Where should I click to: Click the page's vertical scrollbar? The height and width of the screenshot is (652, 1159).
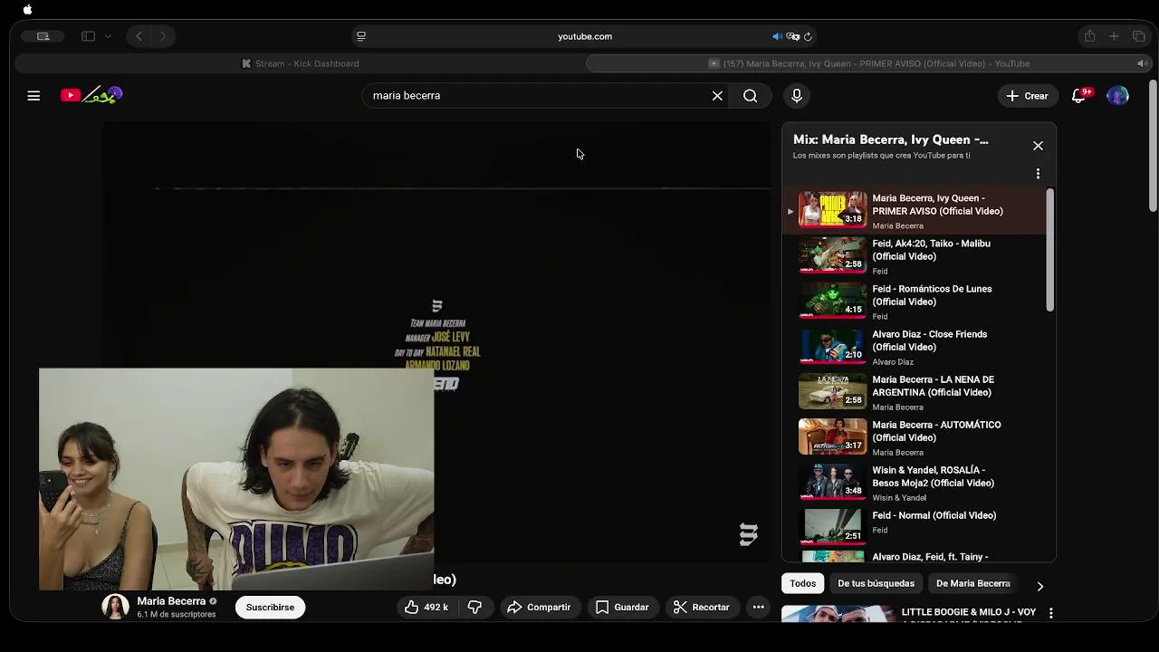point(1153,147)
